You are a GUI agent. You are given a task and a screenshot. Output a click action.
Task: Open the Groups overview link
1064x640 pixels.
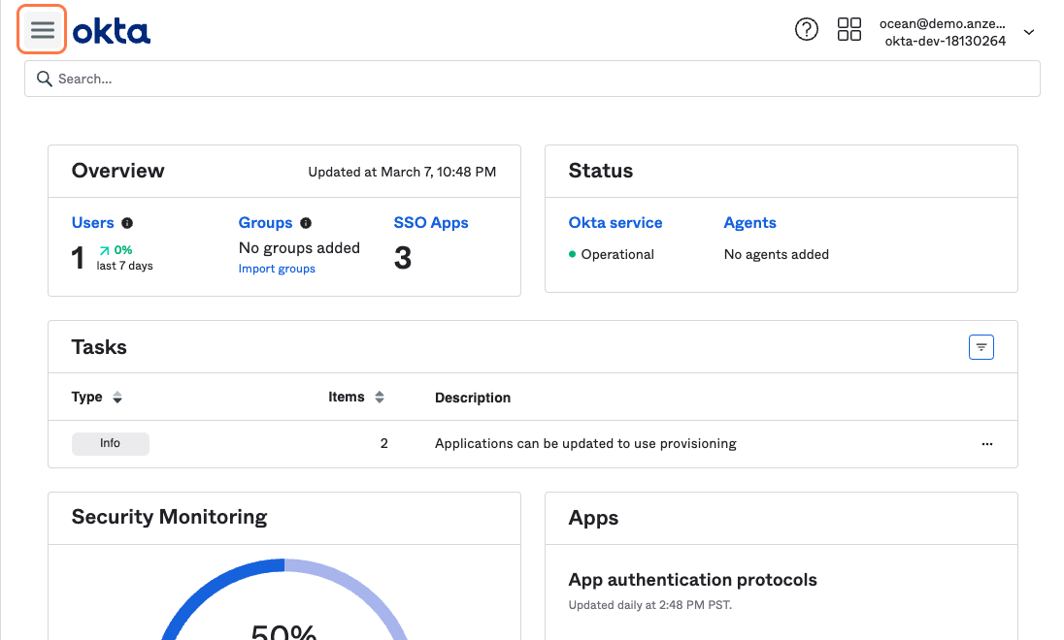[265, 223]
